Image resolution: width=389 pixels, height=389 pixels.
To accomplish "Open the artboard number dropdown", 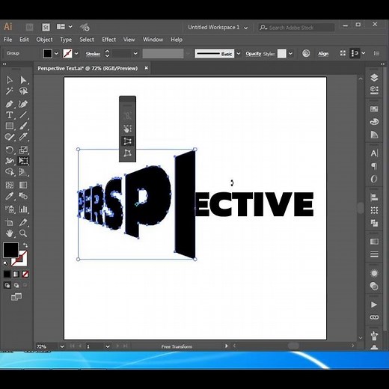I will [x=108, y=346].
